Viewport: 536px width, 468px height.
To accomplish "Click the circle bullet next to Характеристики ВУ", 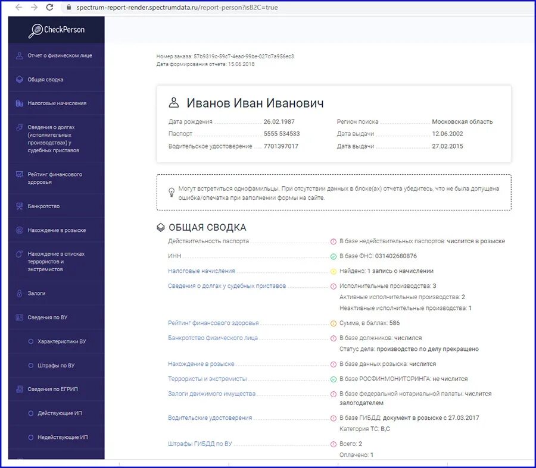I will point(31,341).
